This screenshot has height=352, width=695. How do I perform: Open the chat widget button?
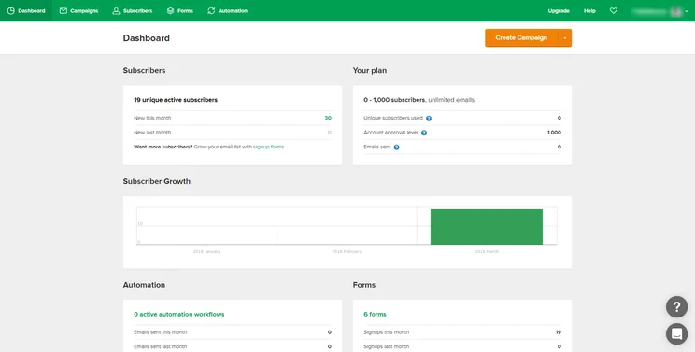(x=677, y=333)
